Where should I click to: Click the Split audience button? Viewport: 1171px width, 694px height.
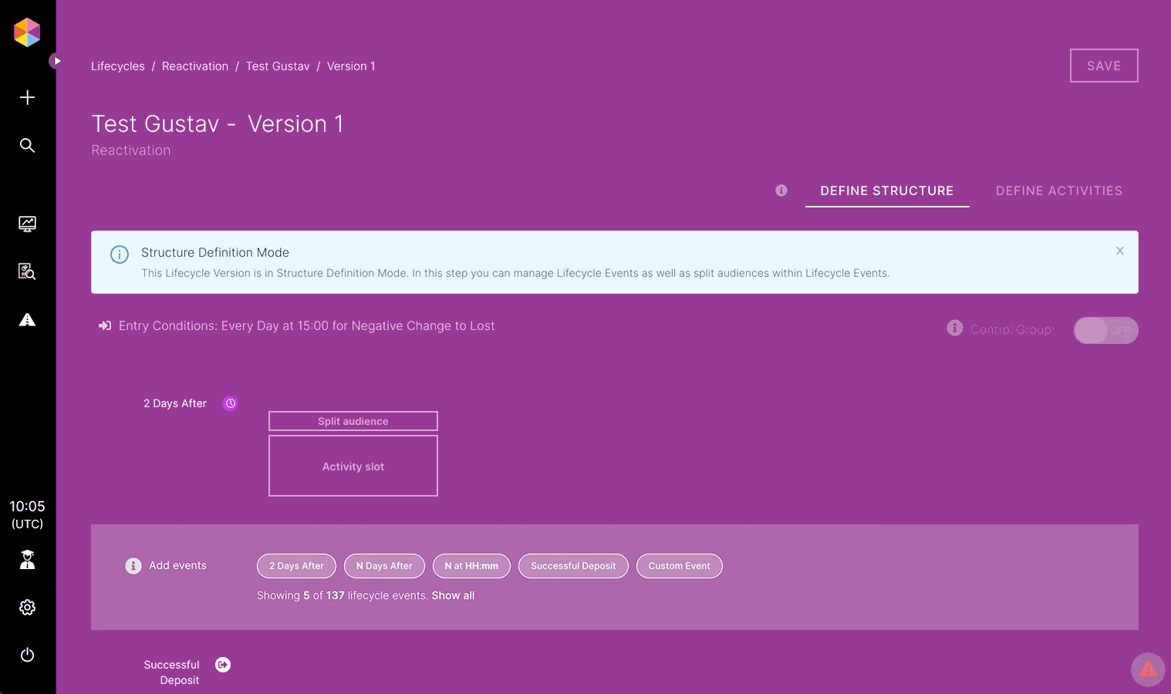pos(353,421)
